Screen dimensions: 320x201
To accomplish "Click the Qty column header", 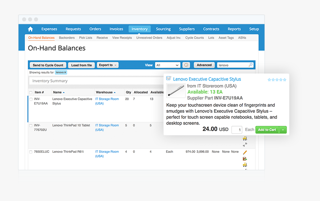I will click(x=128, y=93).
